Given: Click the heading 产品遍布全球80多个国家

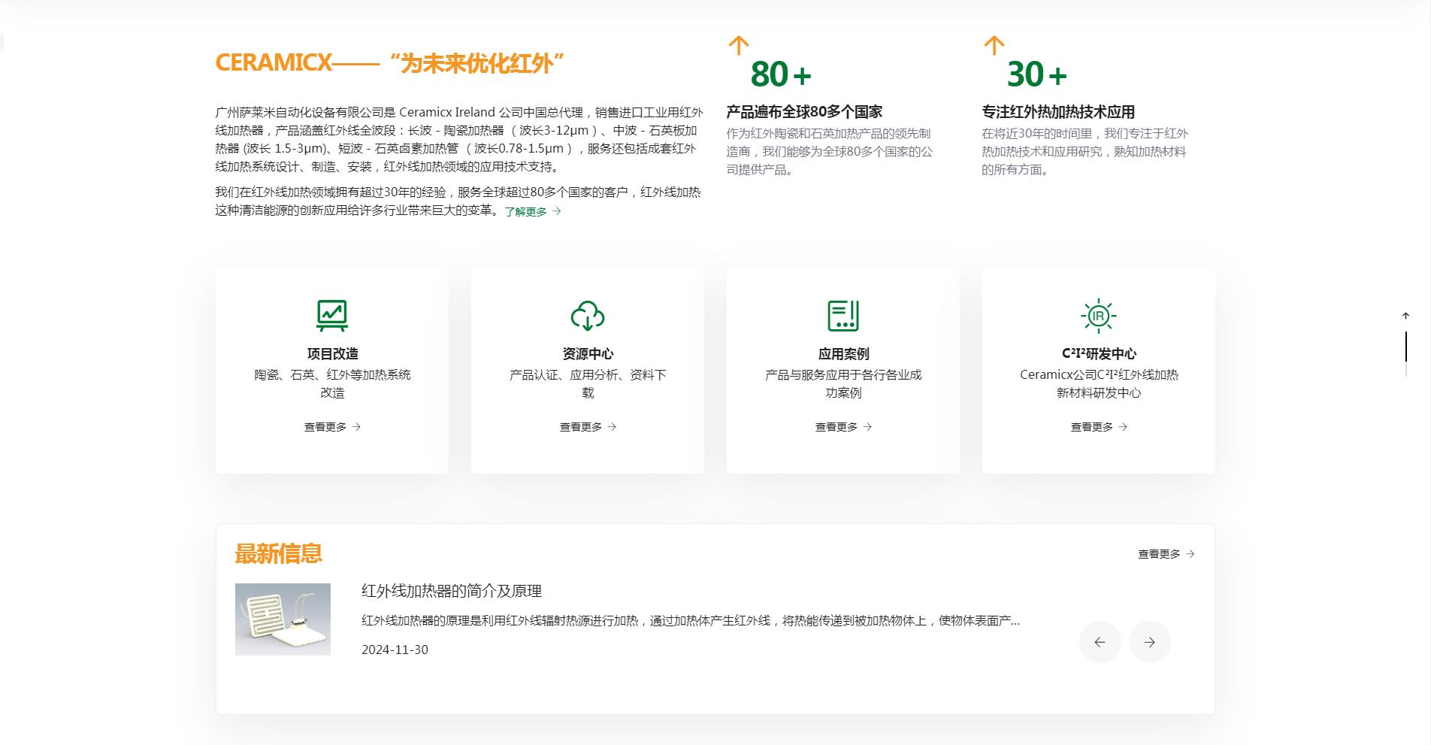Looking at the screenshot, I should click(804, 112).
